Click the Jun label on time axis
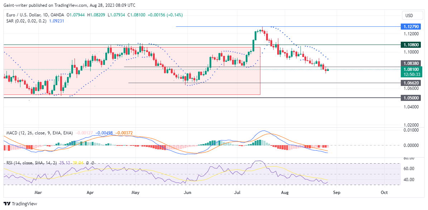This screenshot has height=210, width=428. [x=188, y=193]
